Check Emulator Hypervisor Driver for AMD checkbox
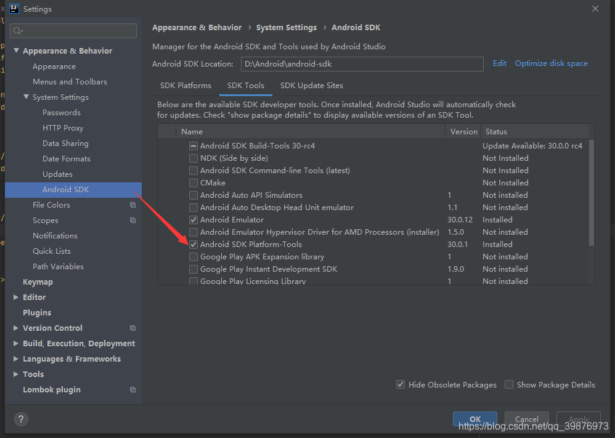Viewport: 615px width, 438px height. (193, 232)
